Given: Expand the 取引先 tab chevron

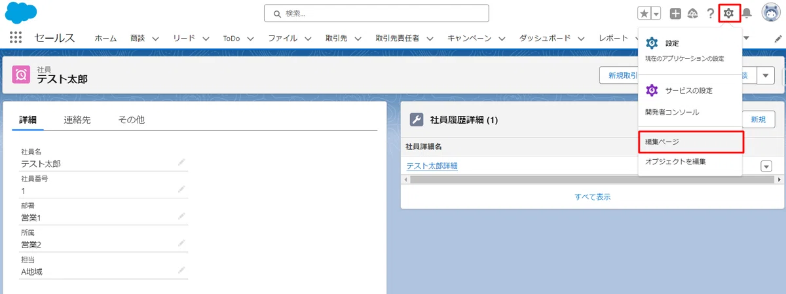Looking at the screenshot, I should click(x=359, y=39).
